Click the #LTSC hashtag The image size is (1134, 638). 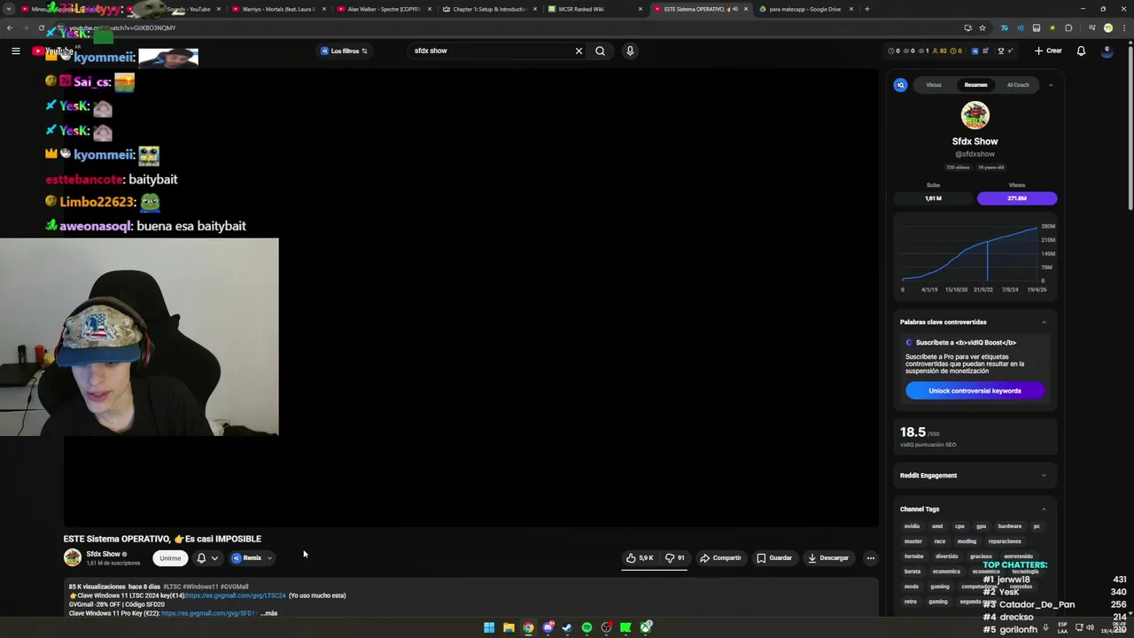click(x=172, y=587)
